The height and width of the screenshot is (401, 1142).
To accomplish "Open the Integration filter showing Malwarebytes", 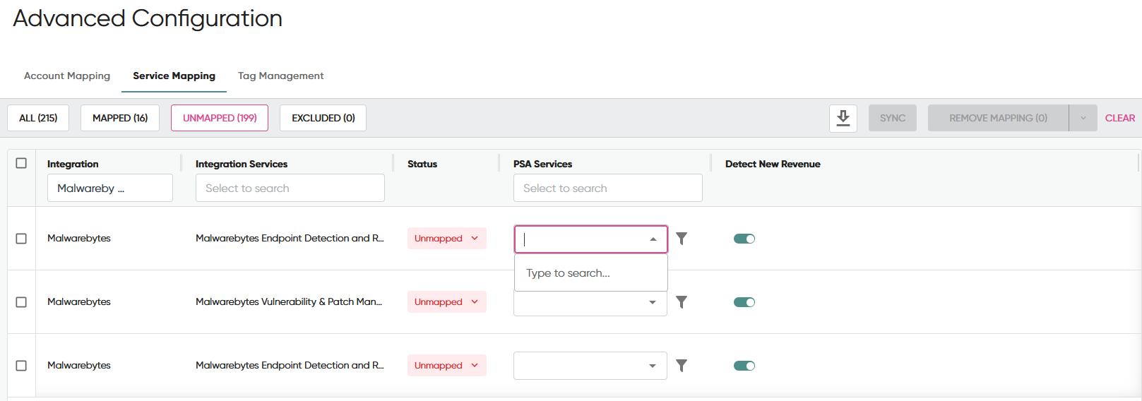I will point(109,188).
